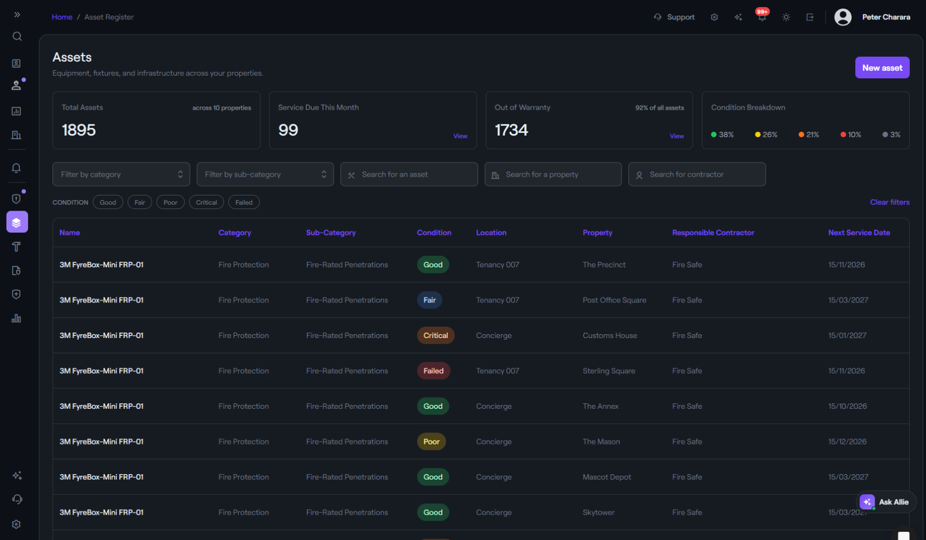This screenshot has height=540, width=926.
Task: Click the bar chart icon in sidebar
Action: 16,318
